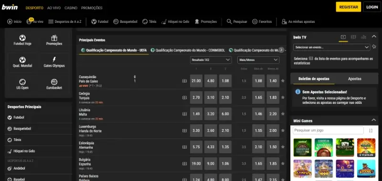The width and height of the screenshot is (382, 181).
Task: Switch to the Apostas tab
Action: (354, 79)
